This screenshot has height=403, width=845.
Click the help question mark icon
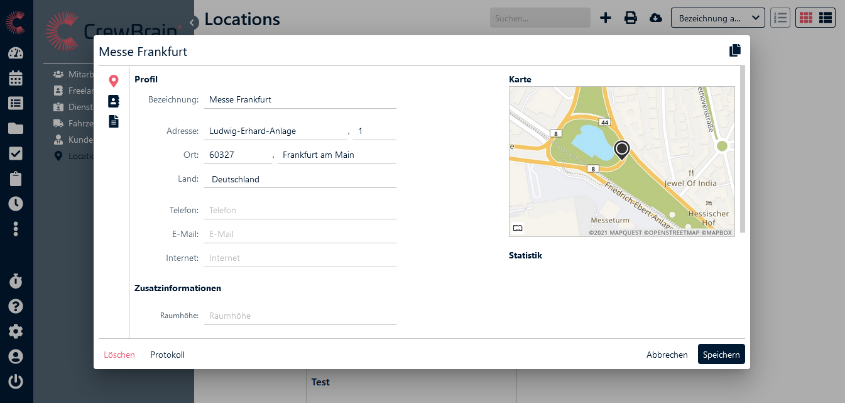pos(16,306)
